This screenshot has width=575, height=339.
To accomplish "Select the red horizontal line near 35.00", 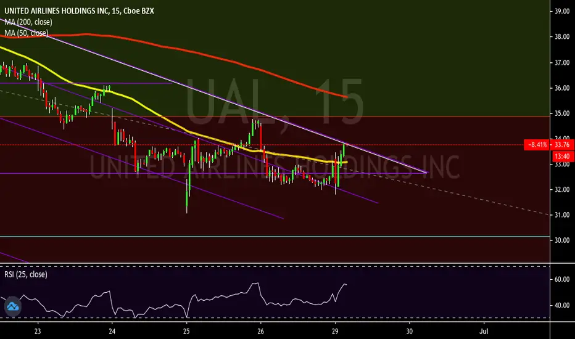I will [x=275, y=117].
